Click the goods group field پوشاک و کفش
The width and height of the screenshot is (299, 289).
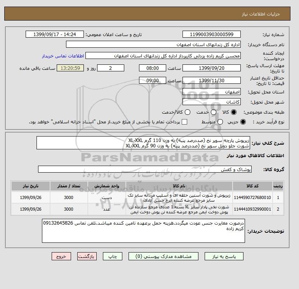(145, 169)
